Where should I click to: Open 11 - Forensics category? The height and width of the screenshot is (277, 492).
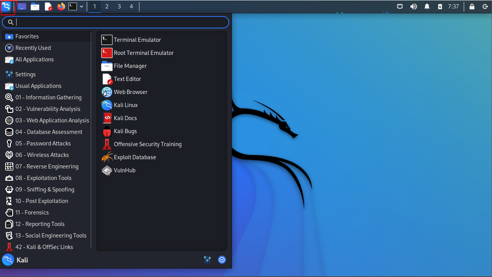coord(47,213)
